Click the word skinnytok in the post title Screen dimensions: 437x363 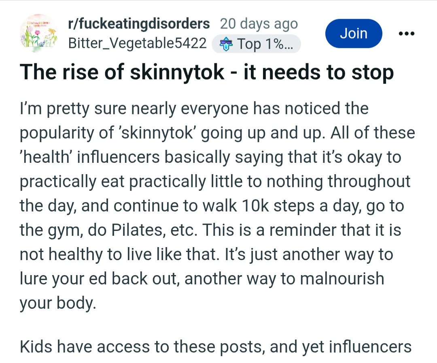click(x=177, y=72)
